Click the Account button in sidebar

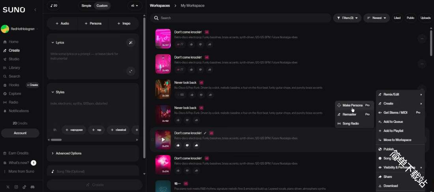point(20,133)
